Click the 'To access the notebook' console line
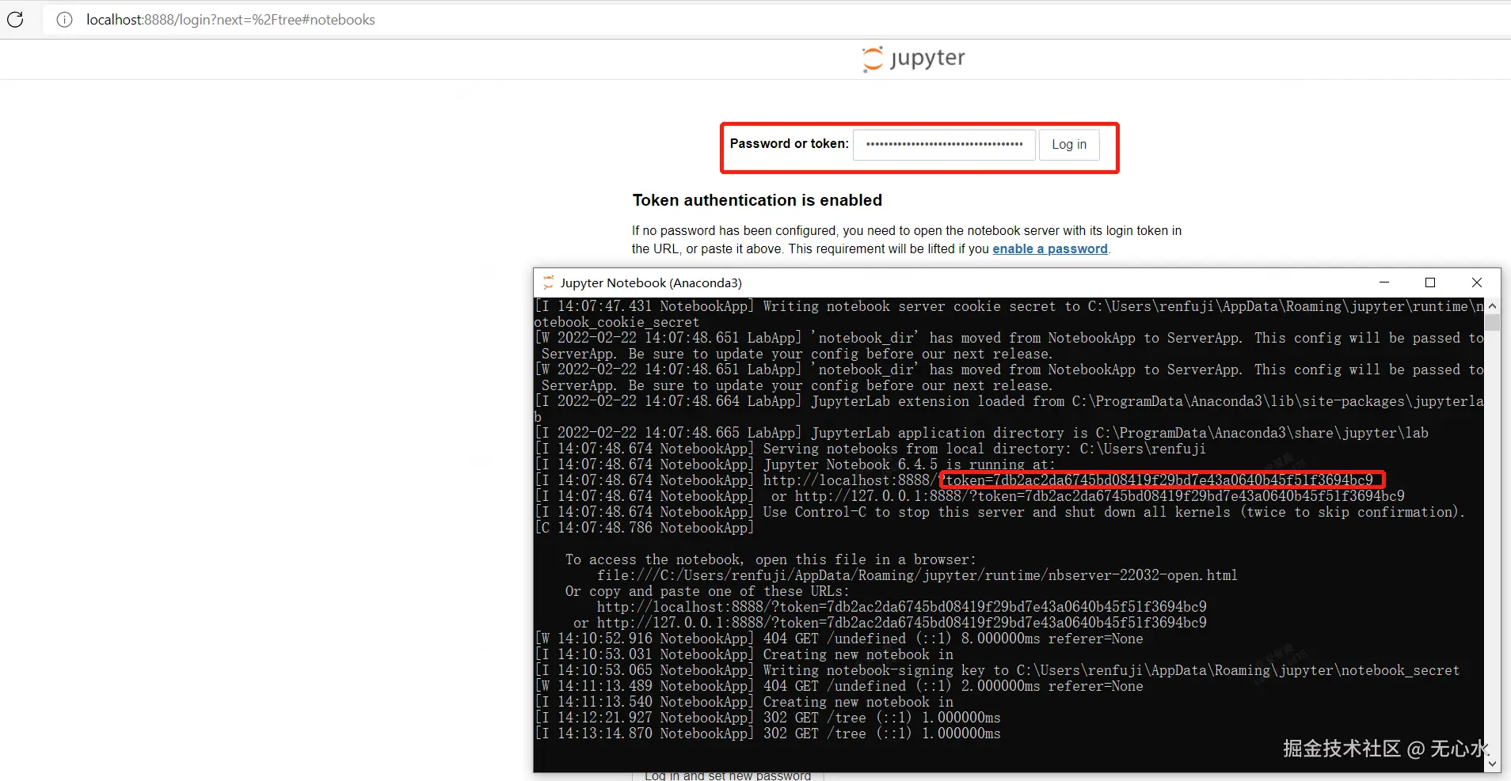 [x=771, y=559]
